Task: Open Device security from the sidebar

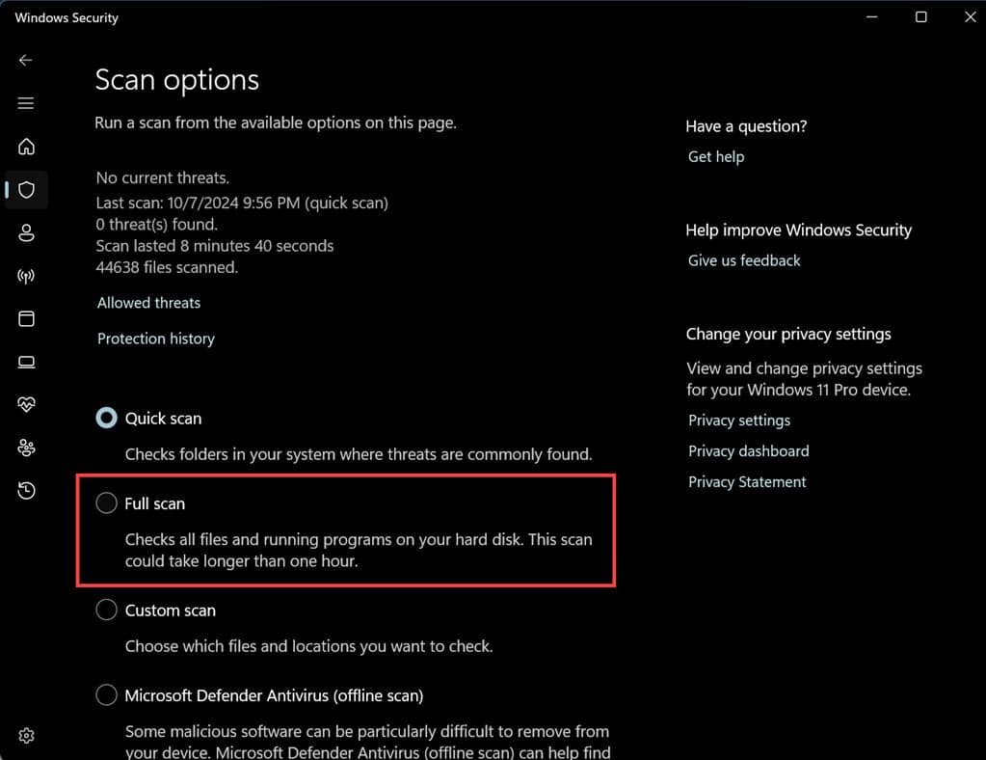Action: [26, 362]
